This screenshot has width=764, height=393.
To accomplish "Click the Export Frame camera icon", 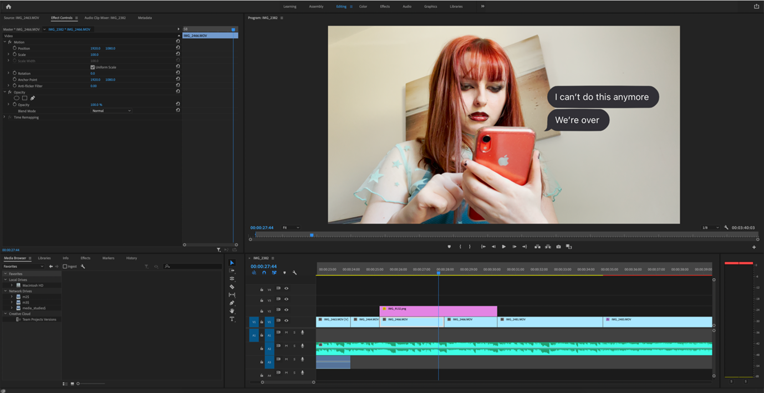I will [x=558, y=247].
